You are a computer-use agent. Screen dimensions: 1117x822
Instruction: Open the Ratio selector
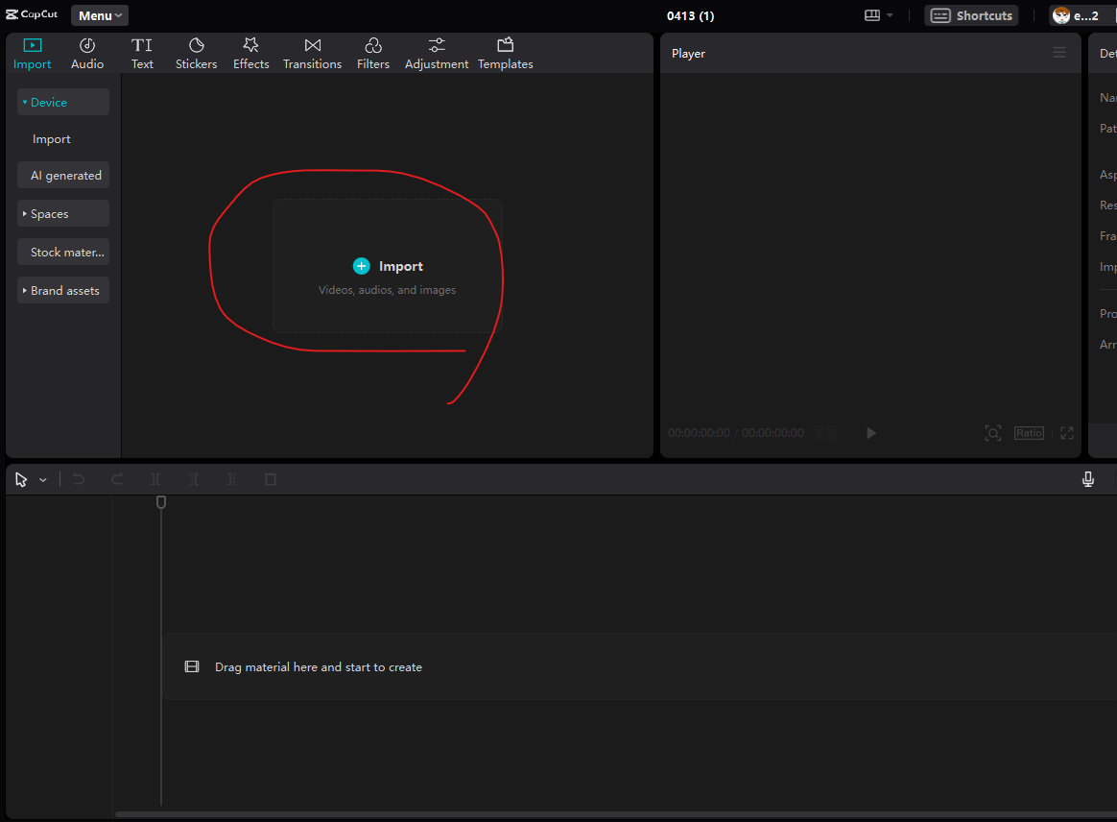point(1029,433)
